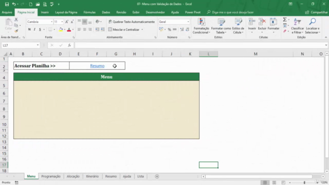
Task: Open text orientation options
Action: 98,22
